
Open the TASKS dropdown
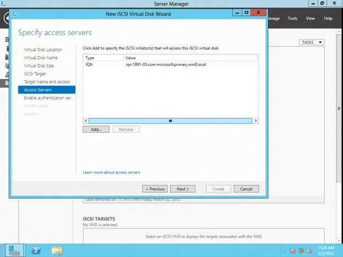[312, 42]
